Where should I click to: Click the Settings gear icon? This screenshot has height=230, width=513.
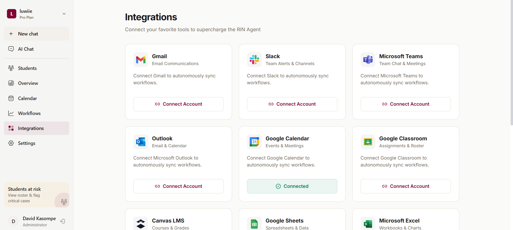pyautogui.click(x=11, y=143)
